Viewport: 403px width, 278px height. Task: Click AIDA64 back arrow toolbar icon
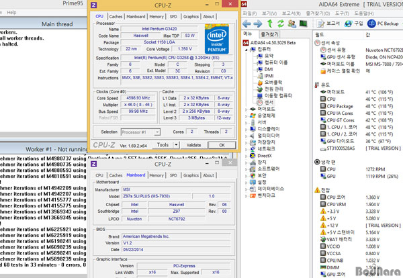point(247,24)
